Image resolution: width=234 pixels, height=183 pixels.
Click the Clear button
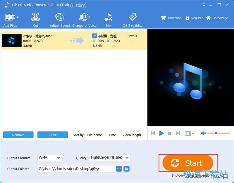[53, 135]
